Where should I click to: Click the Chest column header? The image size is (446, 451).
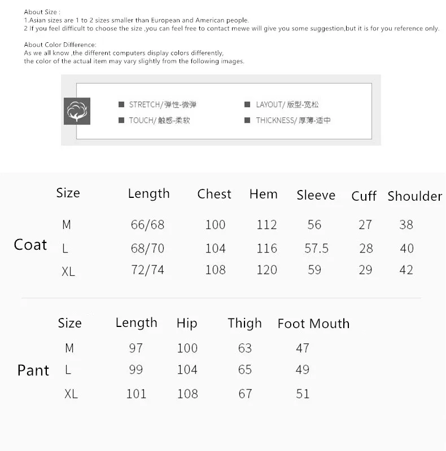[x=214, y=194]
